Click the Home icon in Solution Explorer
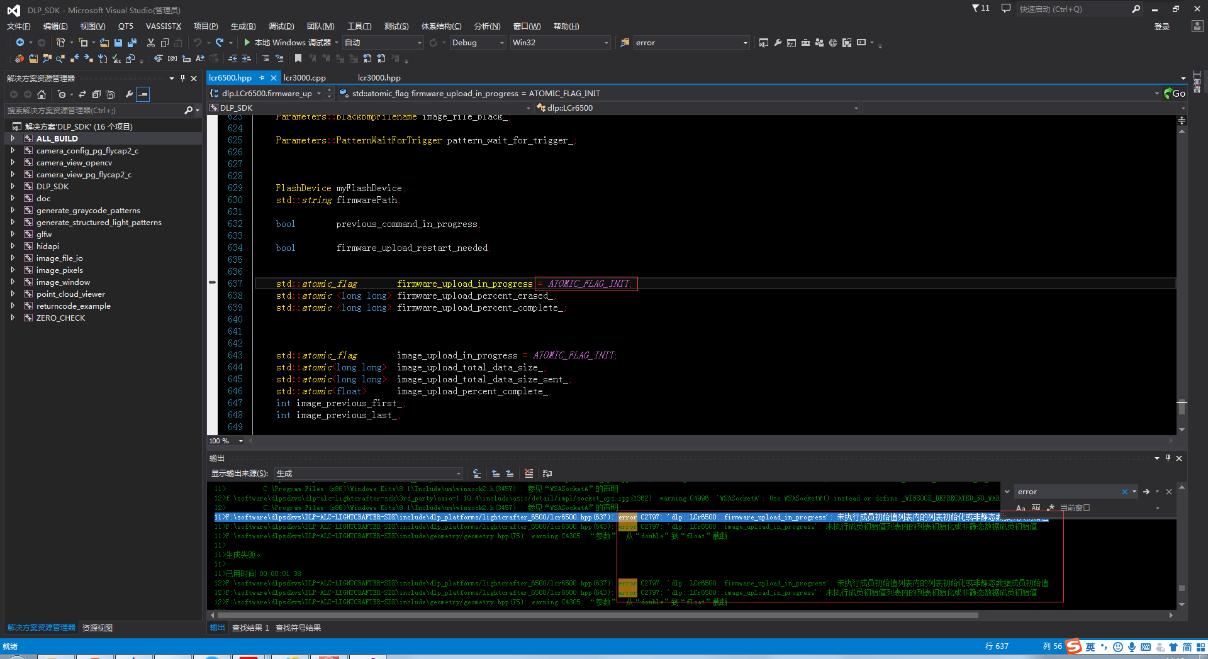 point(42,94)
